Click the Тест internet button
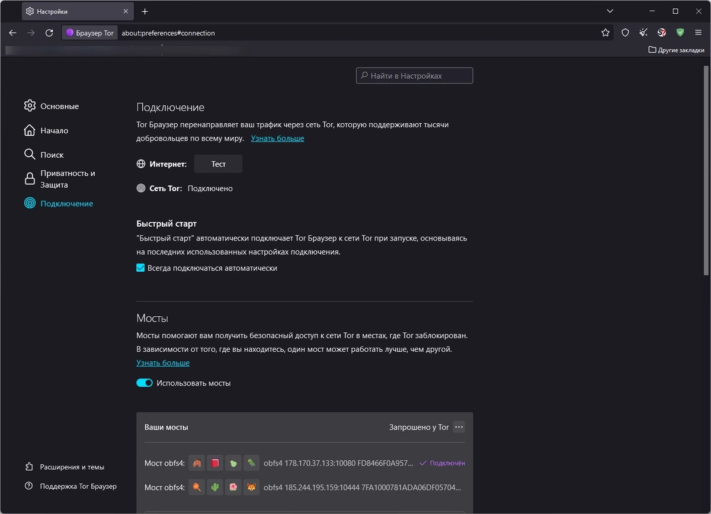711x514 pixels. click(218, 164)
